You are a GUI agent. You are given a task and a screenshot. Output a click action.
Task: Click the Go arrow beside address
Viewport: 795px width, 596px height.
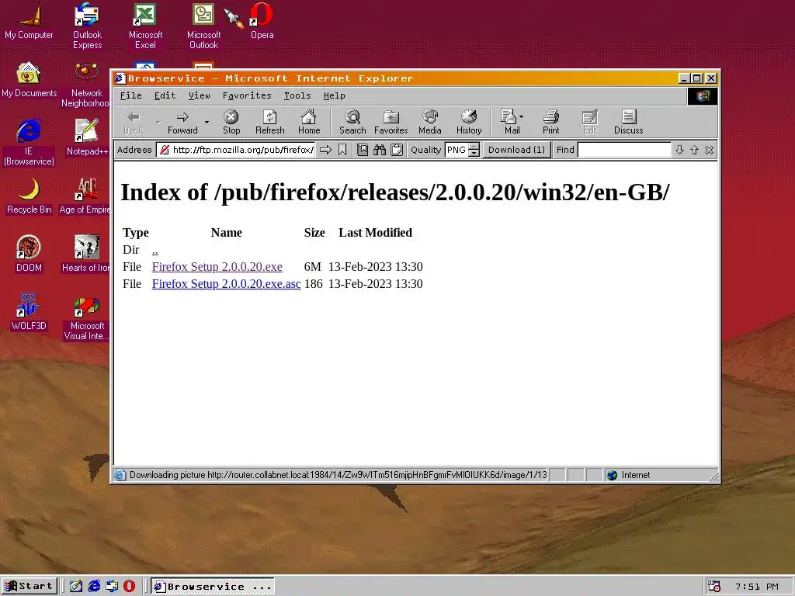325,150
